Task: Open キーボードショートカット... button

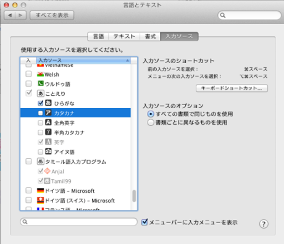Action: click(232, 88)
